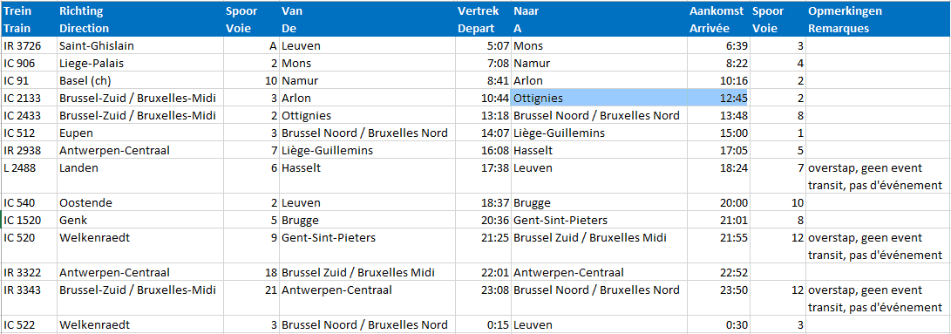Select the highlighted Ottignies destination cell
The image size is (951, 334).
pos(600,98)
